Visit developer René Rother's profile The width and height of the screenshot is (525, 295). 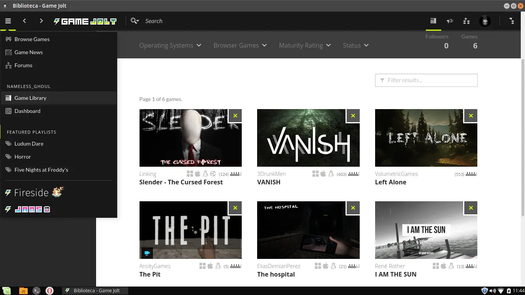pyautogui.click(x=390, y=266)
